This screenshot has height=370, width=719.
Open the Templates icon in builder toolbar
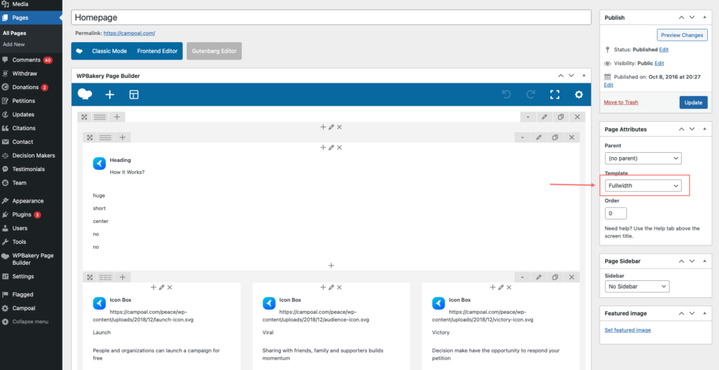click(x=134, y=95)
